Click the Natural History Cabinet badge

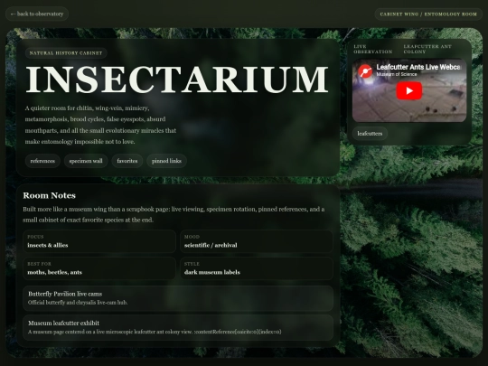[x=66, y=53]
